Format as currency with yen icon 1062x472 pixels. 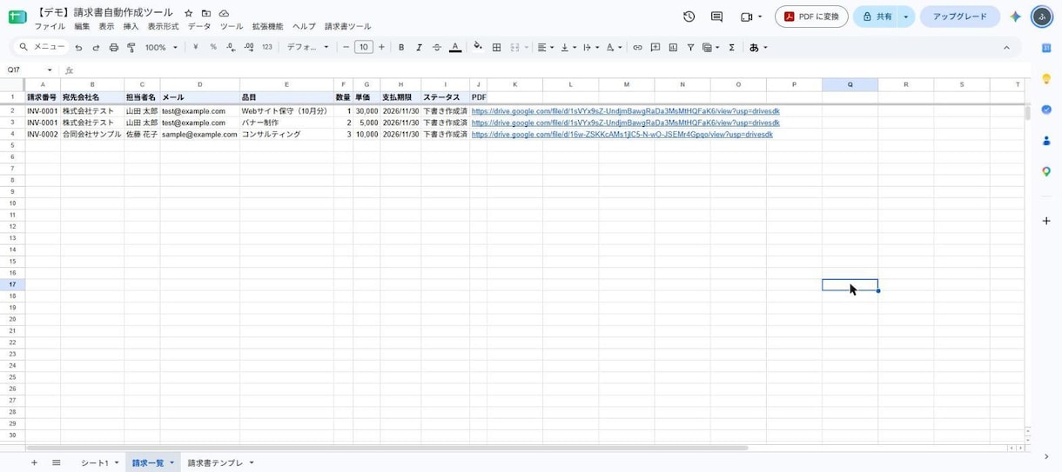click(195, 48)
